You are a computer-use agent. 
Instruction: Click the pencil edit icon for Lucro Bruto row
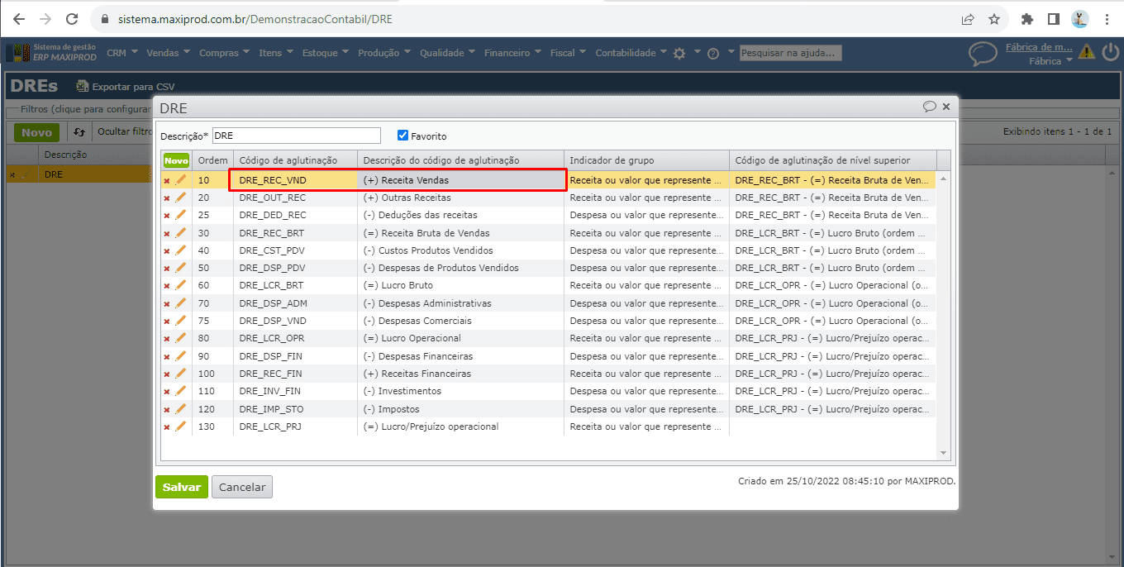click(x=180, y=286)
